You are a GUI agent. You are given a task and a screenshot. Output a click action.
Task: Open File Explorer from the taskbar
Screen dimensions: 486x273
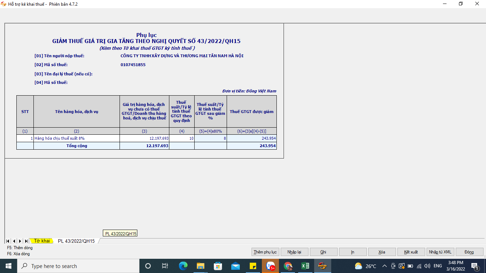200,266
